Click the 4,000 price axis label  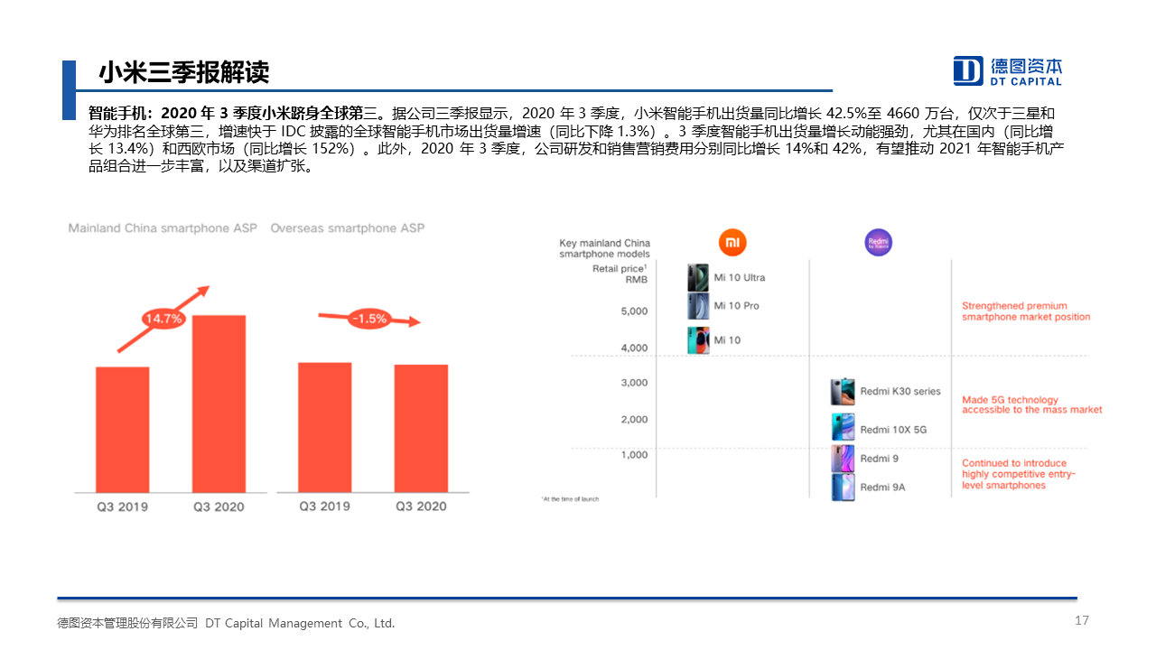[x=634, y=348]
